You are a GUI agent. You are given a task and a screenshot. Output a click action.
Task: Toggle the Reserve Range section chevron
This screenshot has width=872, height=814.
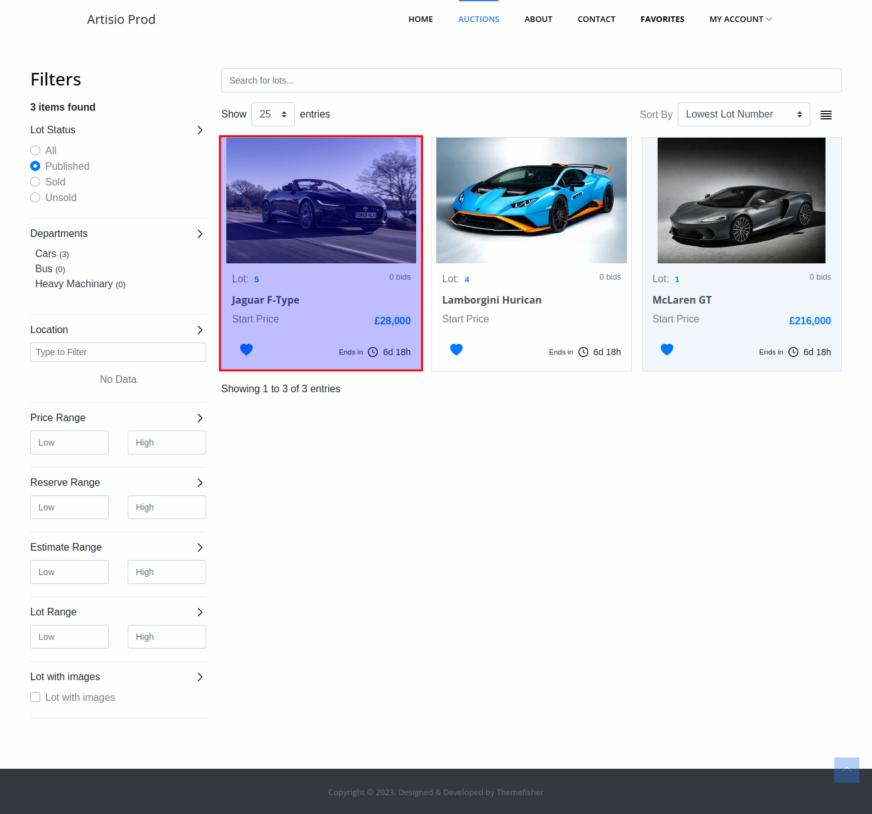click(200, 483)
